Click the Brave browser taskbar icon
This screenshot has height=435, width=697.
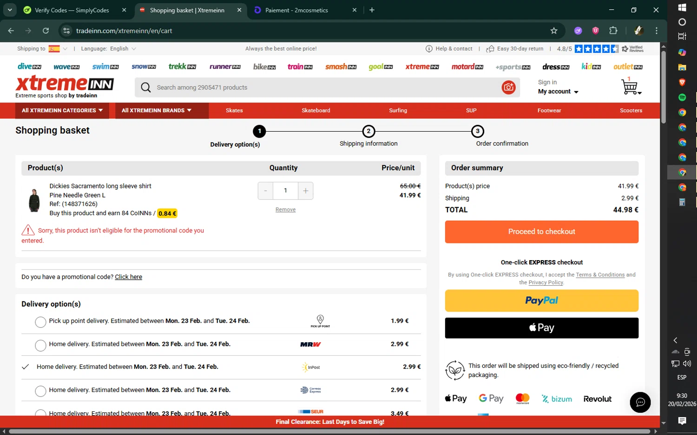pos(682,82)
